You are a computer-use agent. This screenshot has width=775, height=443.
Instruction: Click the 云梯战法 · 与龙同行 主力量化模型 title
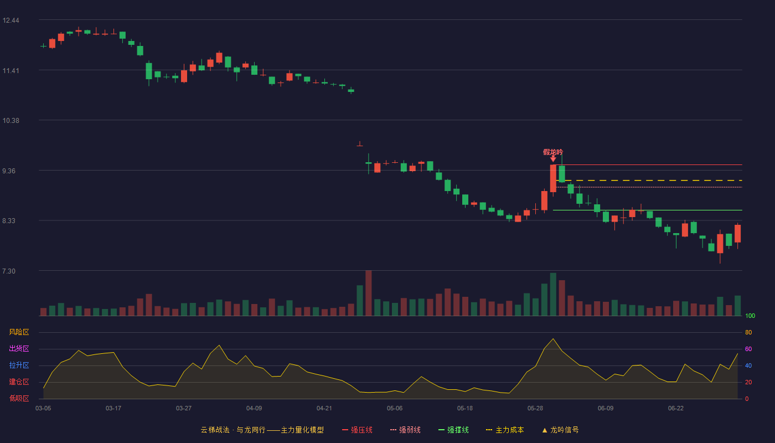[x=262, y=430]
